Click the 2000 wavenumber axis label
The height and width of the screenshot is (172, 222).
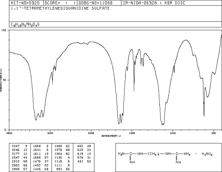pyautogui.click(x=91, y=133)
